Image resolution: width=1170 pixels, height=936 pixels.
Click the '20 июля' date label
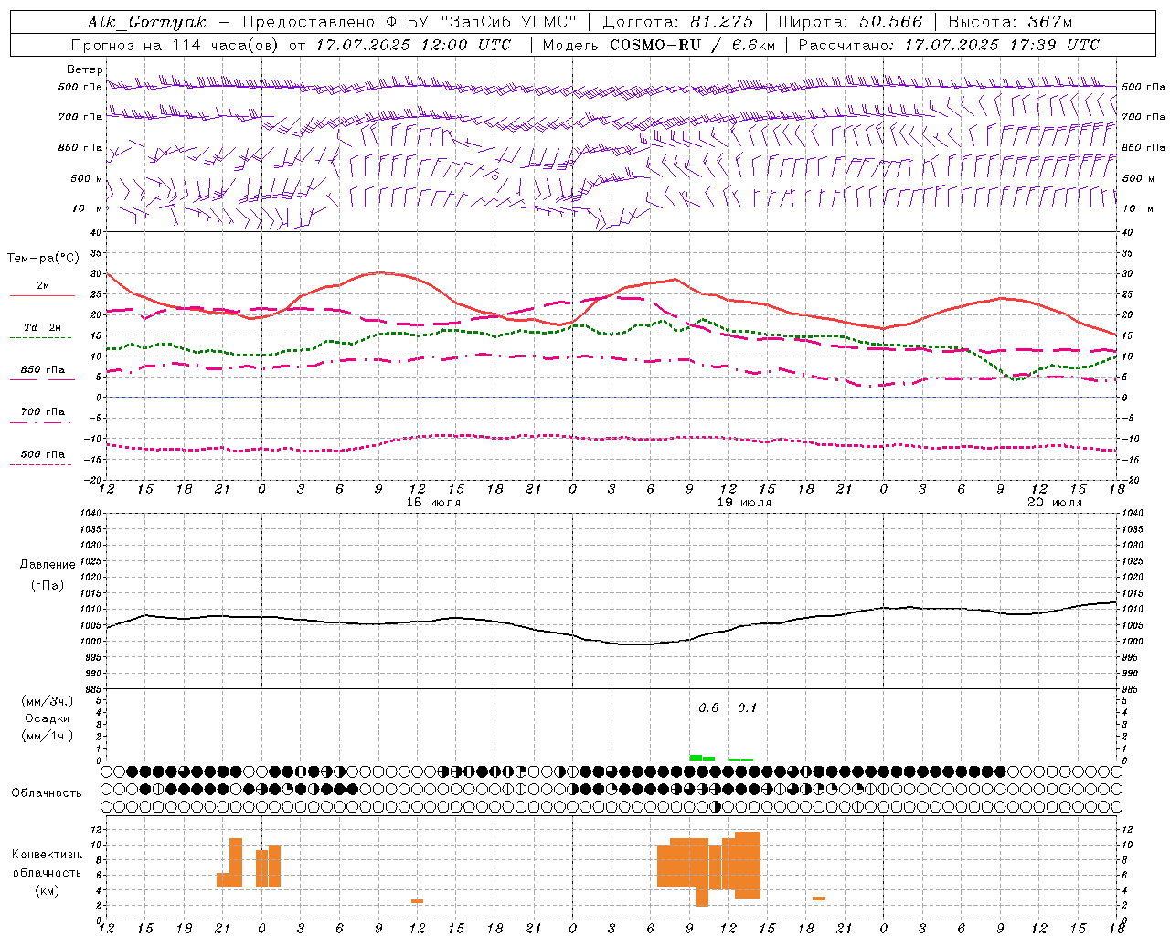point(1055,503)
